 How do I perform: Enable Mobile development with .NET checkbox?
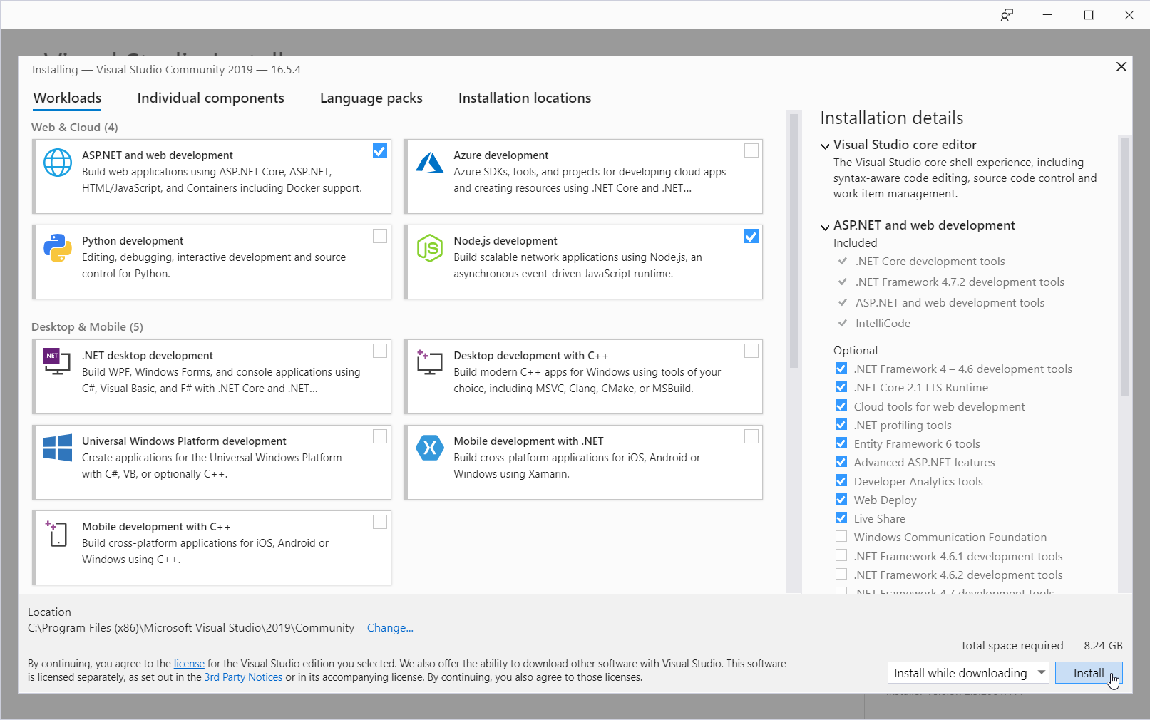pos(751,436)
